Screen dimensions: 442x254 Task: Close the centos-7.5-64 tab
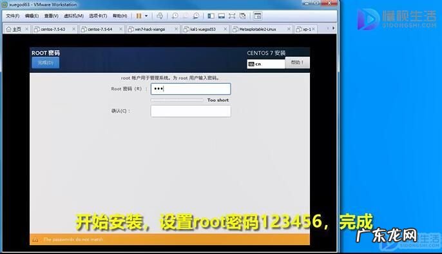[120, 29]
